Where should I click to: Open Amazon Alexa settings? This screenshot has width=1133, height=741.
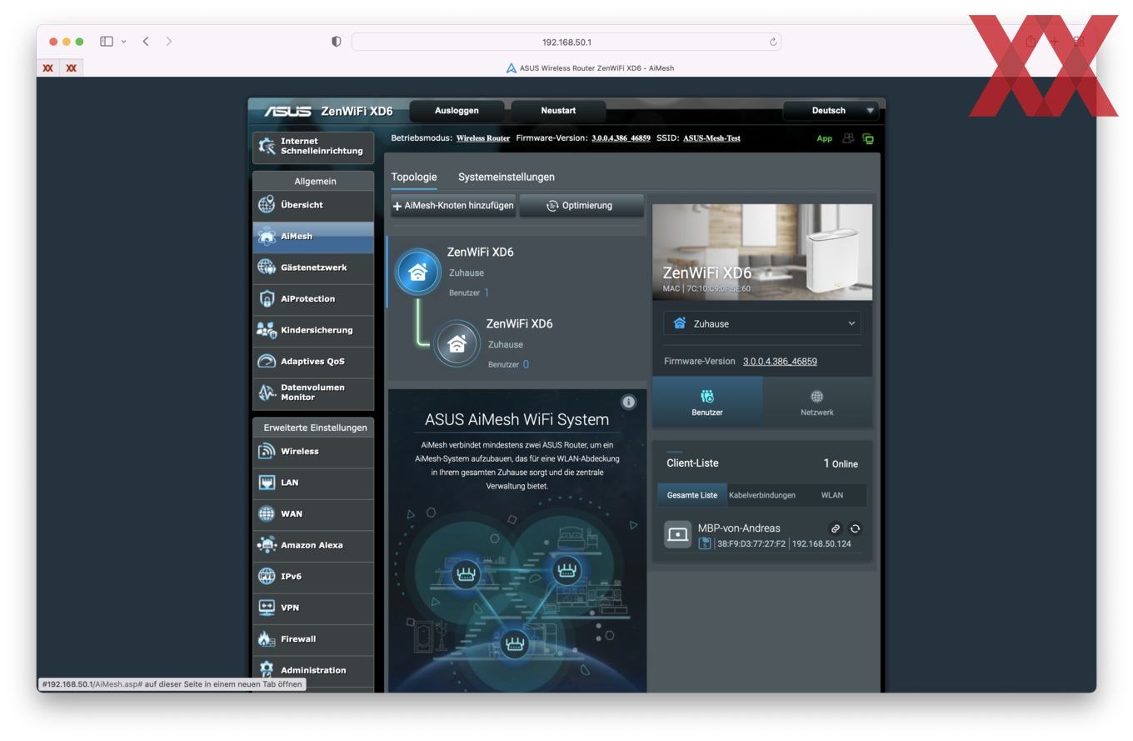point(313,545)
